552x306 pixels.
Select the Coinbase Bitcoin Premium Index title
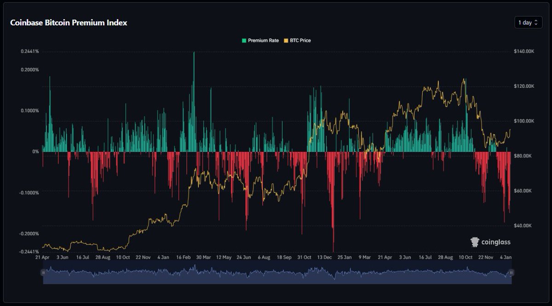click(68, 23)
